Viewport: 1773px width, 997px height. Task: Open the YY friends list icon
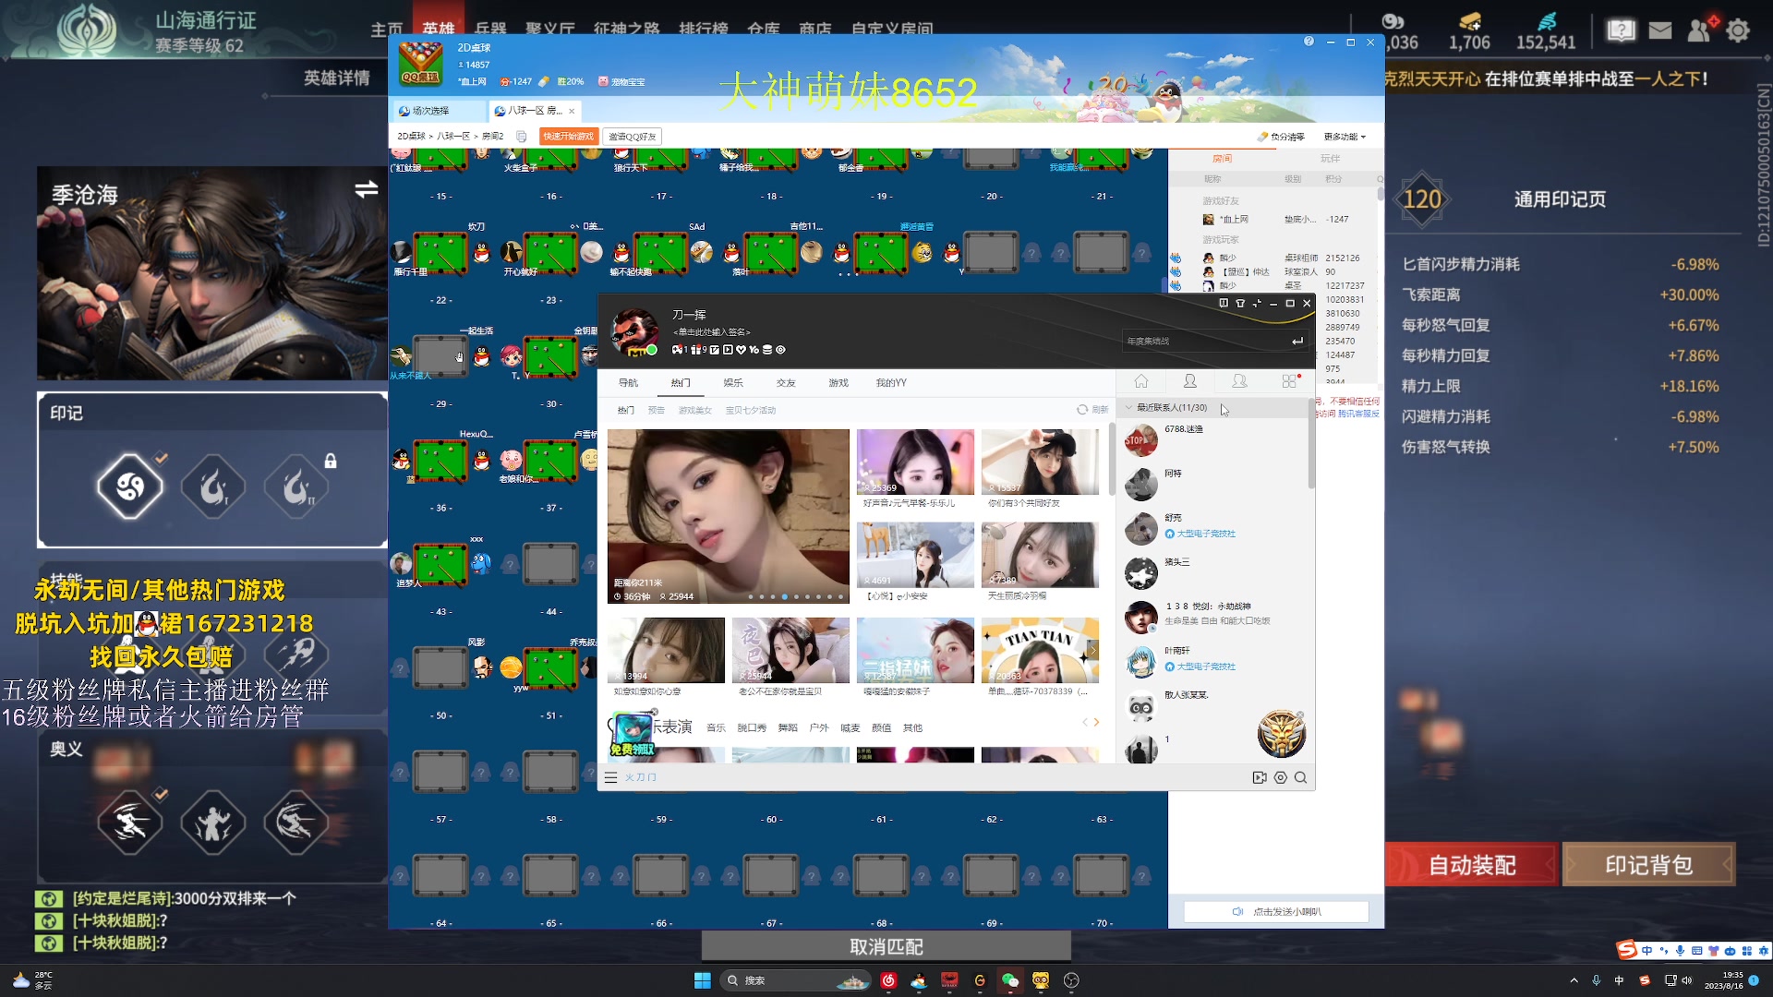[x=1190, y=382]
